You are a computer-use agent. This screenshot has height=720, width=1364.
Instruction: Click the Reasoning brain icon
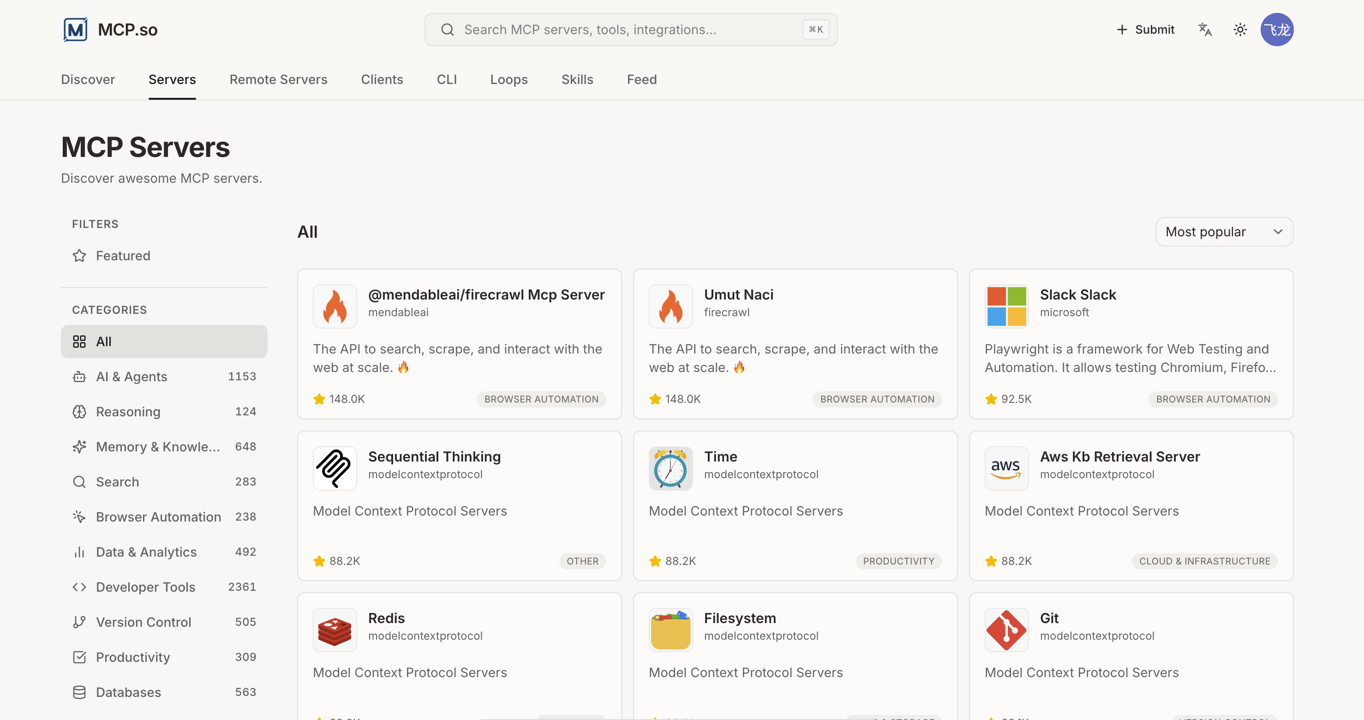pos(79,412)
